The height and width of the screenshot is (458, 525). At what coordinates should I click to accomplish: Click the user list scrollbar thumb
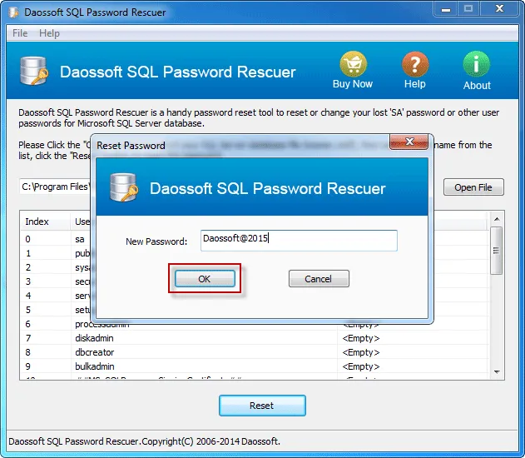coord(497,251)
